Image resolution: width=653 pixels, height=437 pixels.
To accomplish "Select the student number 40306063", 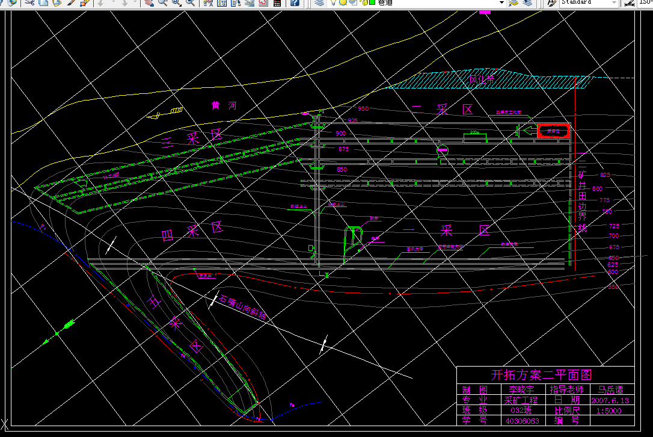I will [523, 421].
